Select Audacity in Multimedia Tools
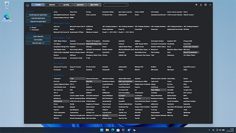Image resolution: width=236 pixels, height=133 pixels. point(73,41)
